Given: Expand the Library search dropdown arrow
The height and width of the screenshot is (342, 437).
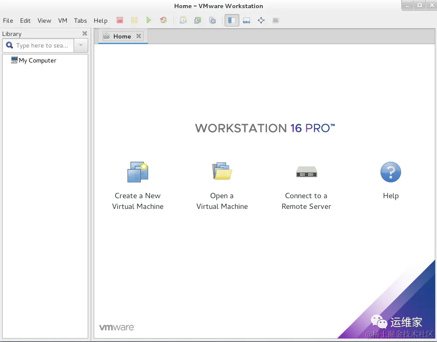Looking at the screenshot, I should click(81, 45).
